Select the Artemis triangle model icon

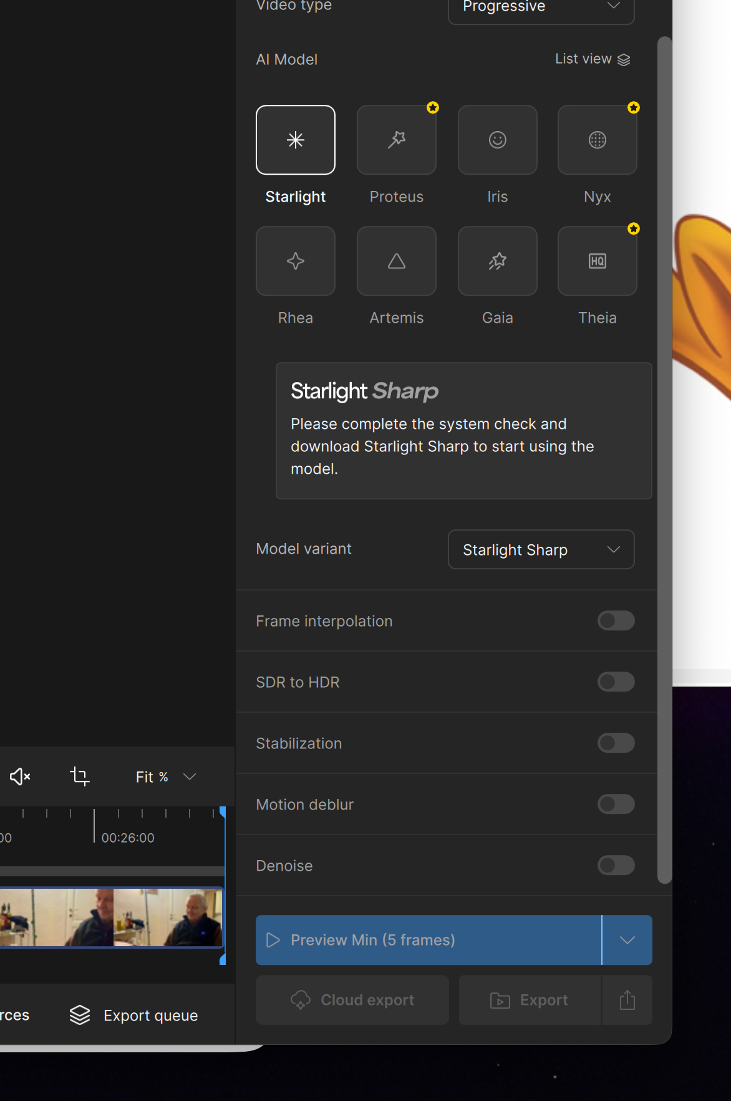pyautogui.click(x=396, y=261)
